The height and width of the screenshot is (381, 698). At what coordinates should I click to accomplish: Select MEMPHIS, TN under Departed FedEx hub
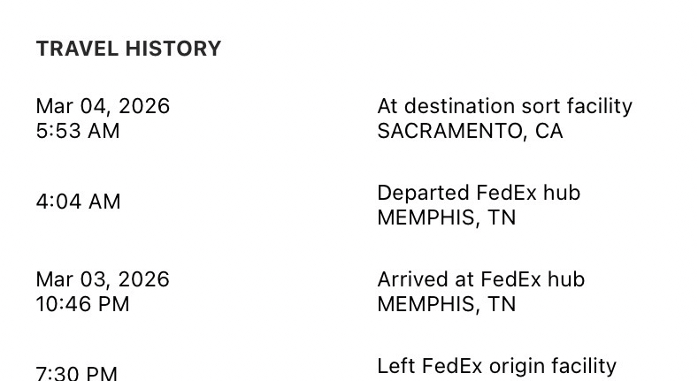point(446,217)
